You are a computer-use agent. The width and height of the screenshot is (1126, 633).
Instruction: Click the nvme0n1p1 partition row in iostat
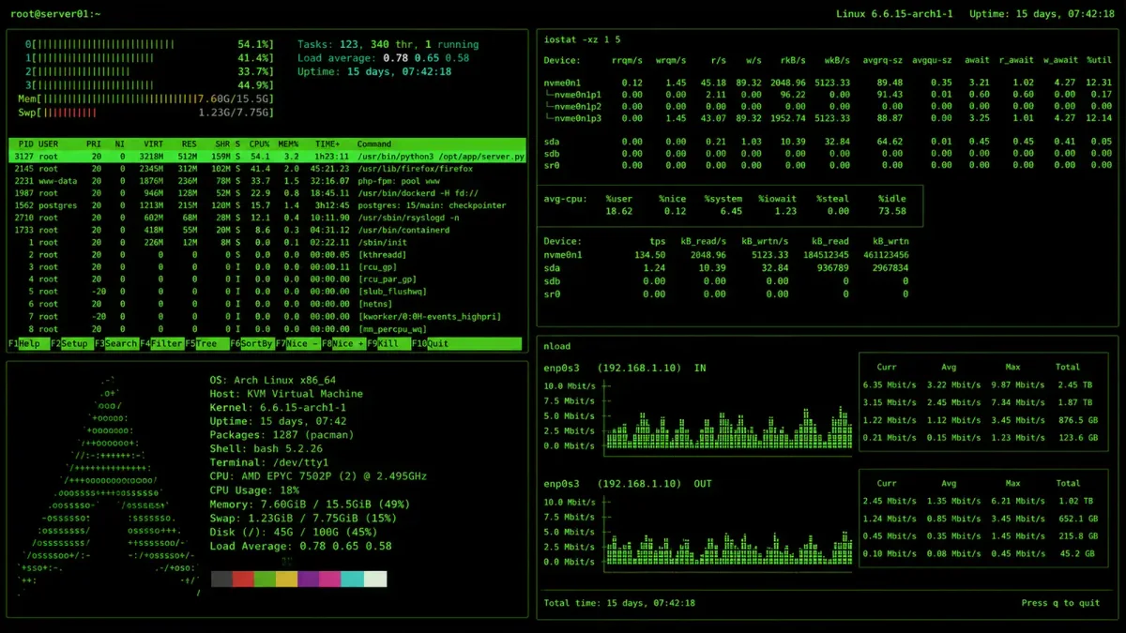828,94
